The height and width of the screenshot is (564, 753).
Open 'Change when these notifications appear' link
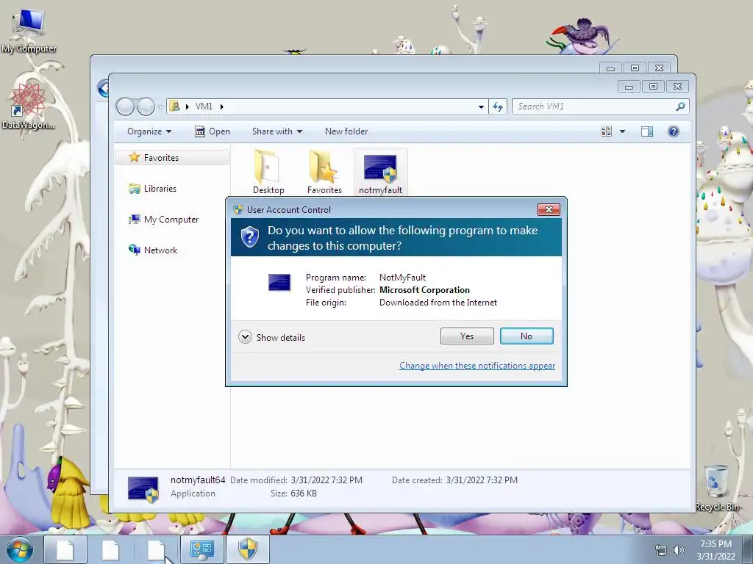pyautogui.click(x=477, y=366)
